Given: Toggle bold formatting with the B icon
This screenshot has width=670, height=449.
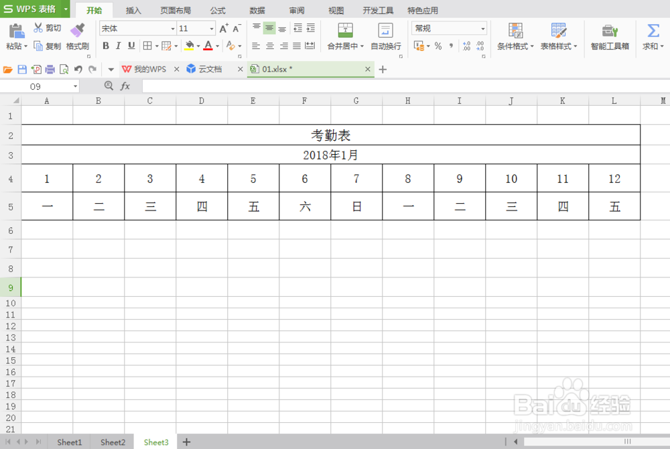Looking at the screenshot, I should coord(105,46).
